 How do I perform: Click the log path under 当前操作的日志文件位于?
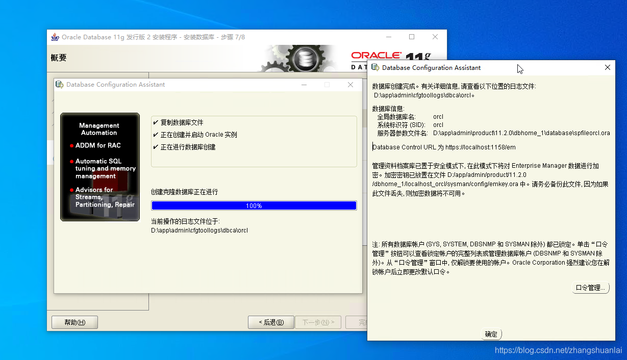[199, 230]
